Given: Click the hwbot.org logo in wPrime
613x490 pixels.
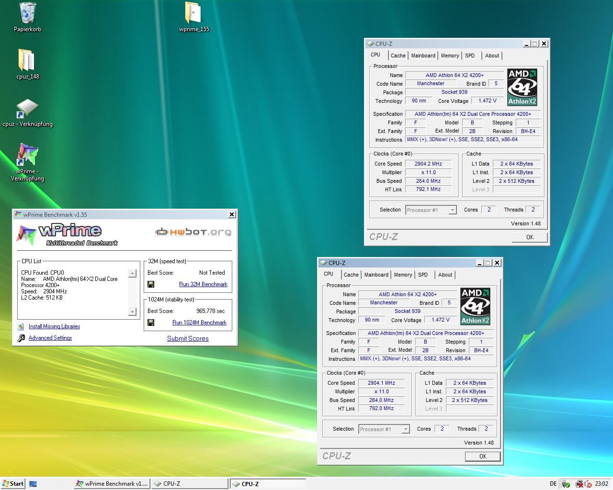Looking at the screenshot, I should (193, 232).
